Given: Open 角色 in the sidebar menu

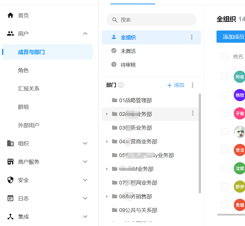Looking at the screenshot, I should (23, 70).
